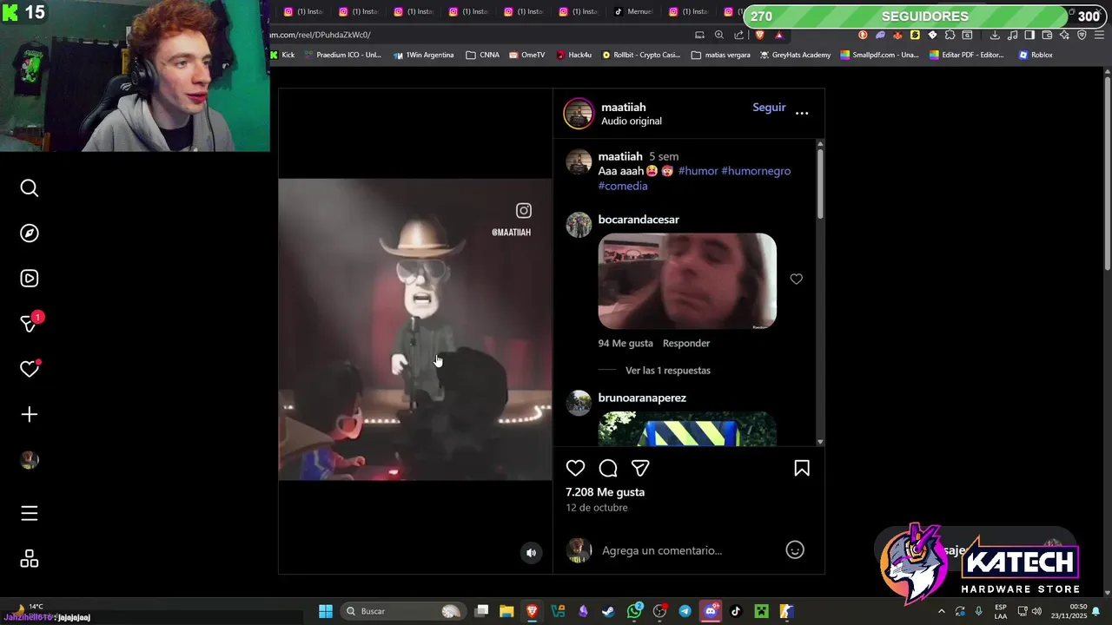
Task: Open File Explorer from taskbar
Action: (x=506, y=611)
